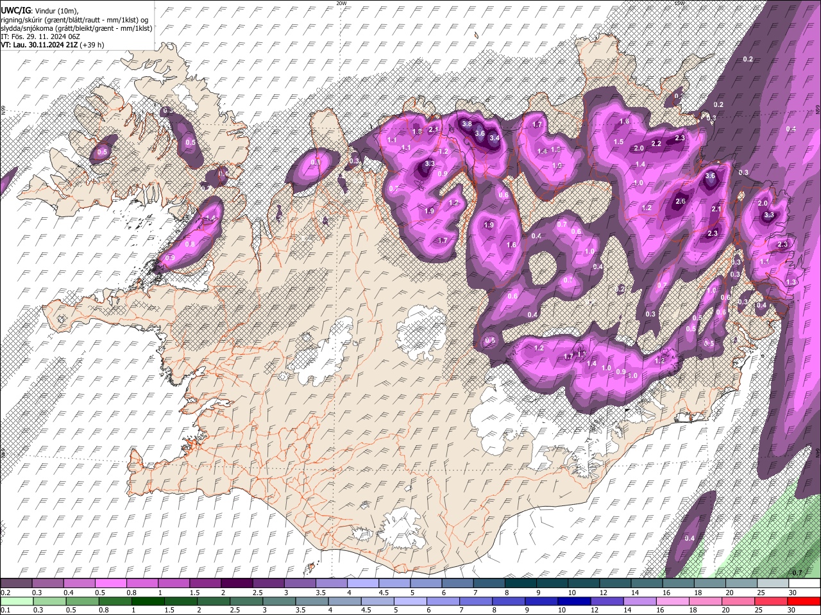The width and height of the screenshot is (821, 615).
Task: Click the 3.8 precipitation value on the map
Action: point(467,124)
